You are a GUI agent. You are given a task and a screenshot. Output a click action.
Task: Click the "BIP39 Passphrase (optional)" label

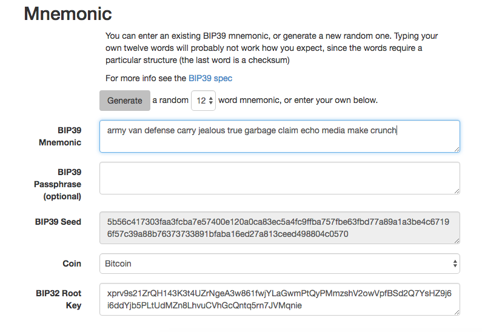(x=58, y=184)
